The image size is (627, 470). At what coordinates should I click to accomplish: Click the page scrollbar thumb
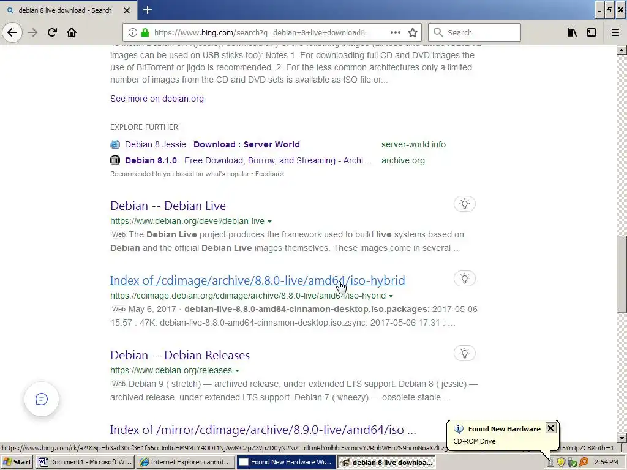(x=622, y=275)
